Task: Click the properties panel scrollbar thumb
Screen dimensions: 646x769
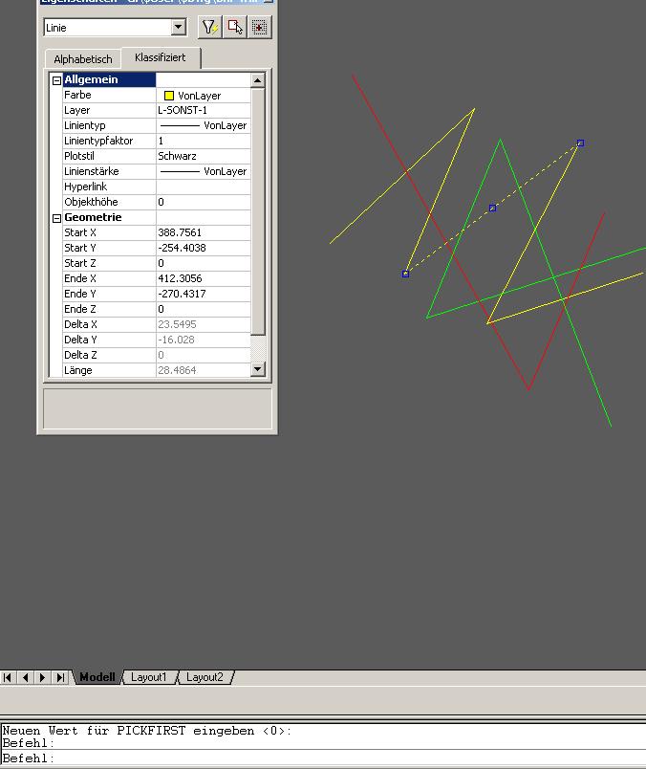Action: 258,211
